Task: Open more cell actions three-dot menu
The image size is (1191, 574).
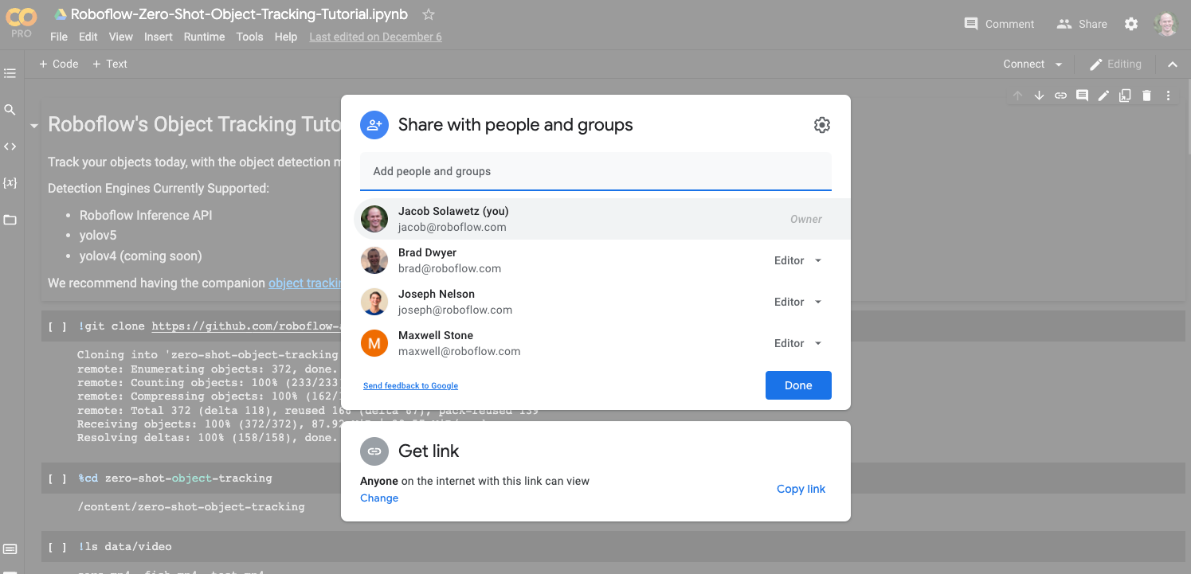Action: pos(1168,96)
